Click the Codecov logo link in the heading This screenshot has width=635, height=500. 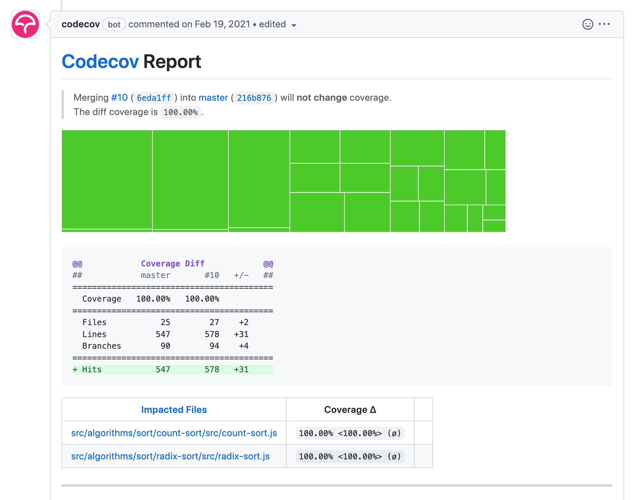point(100,61)
